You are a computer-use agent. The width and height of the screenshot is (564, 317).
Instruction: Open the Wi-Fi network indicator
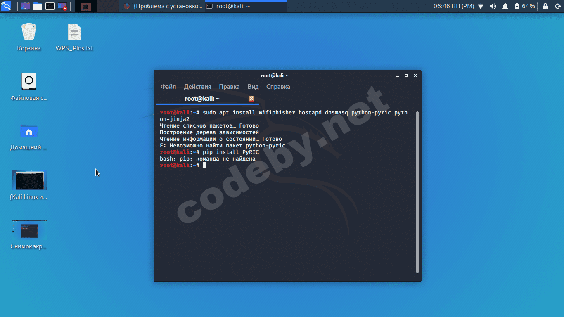(481, 6)
